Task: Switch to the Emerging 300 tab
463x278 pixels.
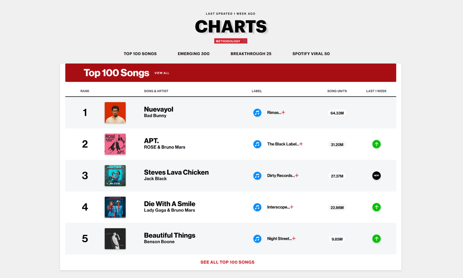Action: point(194,54)
